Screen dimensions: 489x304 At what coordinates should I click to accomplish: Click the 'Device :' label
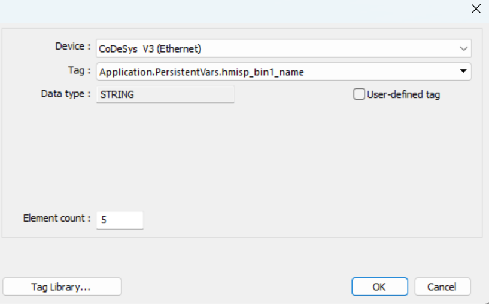coord(73,47)
